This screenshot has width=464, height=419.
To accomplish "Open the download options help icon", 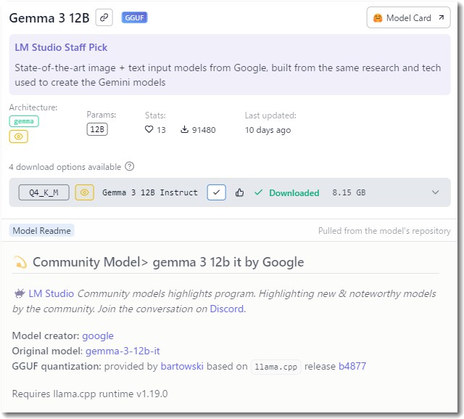I will coord(129,166).
